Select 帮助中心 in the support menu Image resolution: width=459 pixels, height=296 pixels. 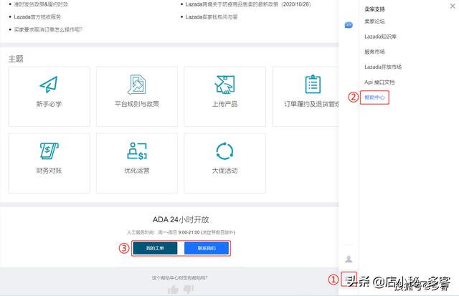click(x=374, y=97)
